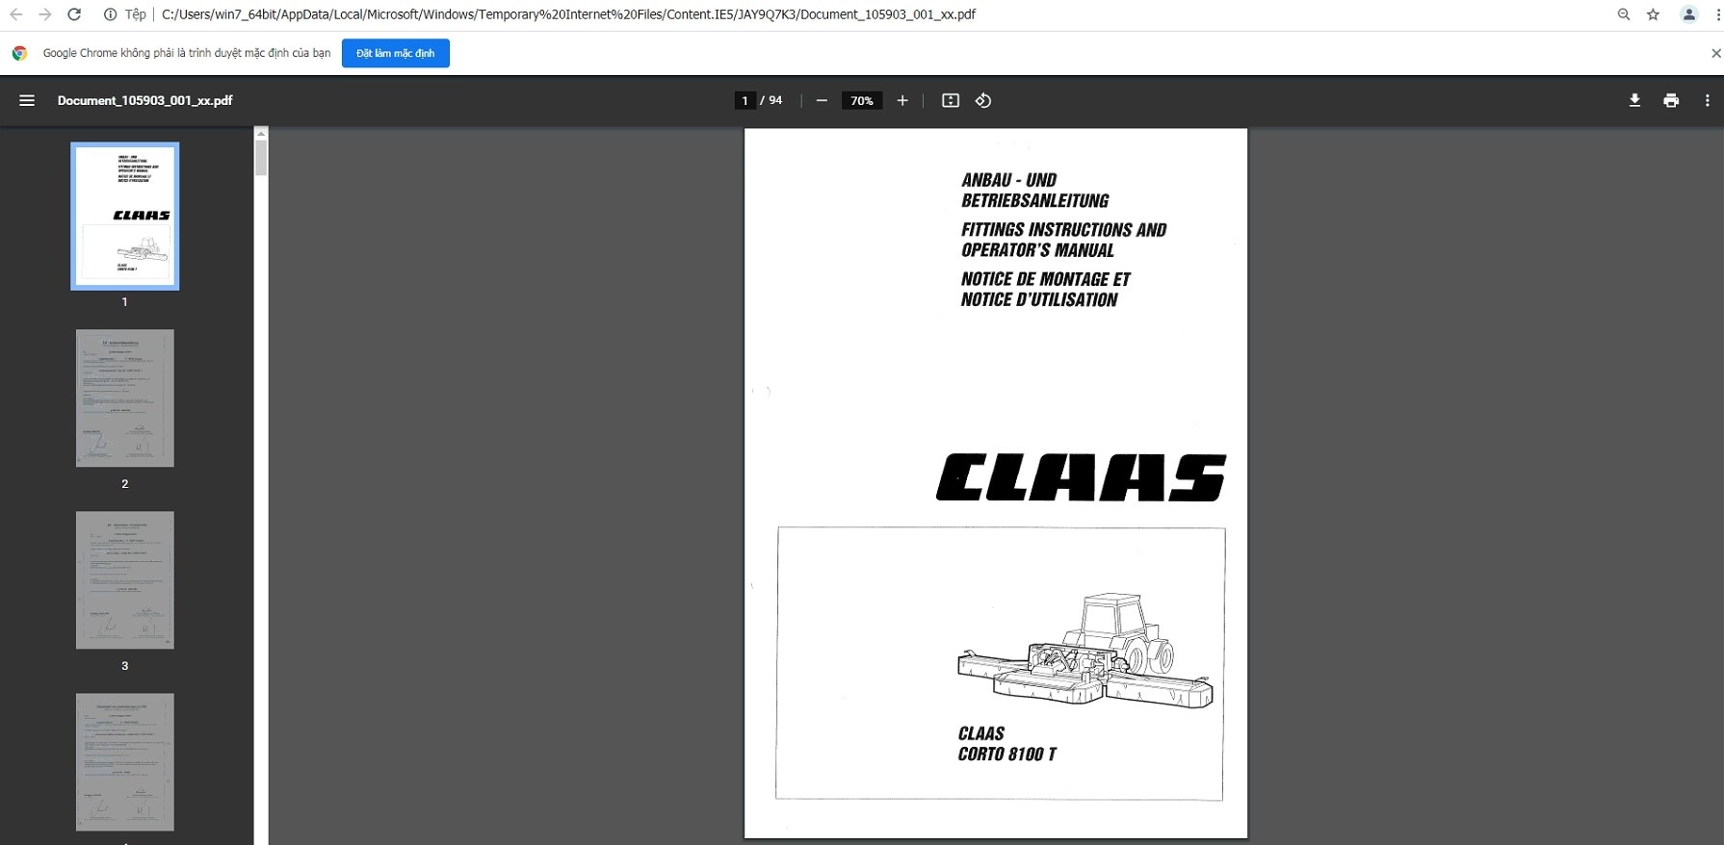Click thumbnail label number 2
This screenshot has width=1724, height=845.
tap(125, 484)
